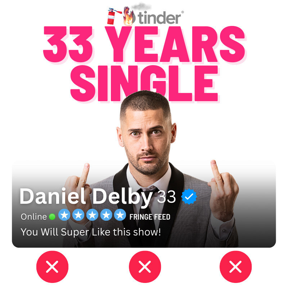288x288 pixels.
Task: Click the burning Tinder flame logo
Action: (129, 16)
